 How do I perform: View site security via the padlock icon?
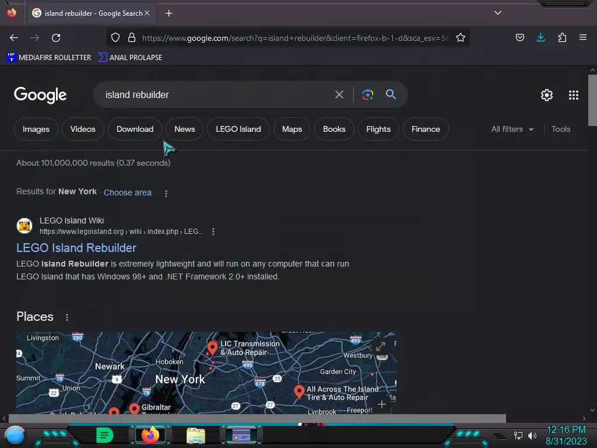click(x=132, y=38)
